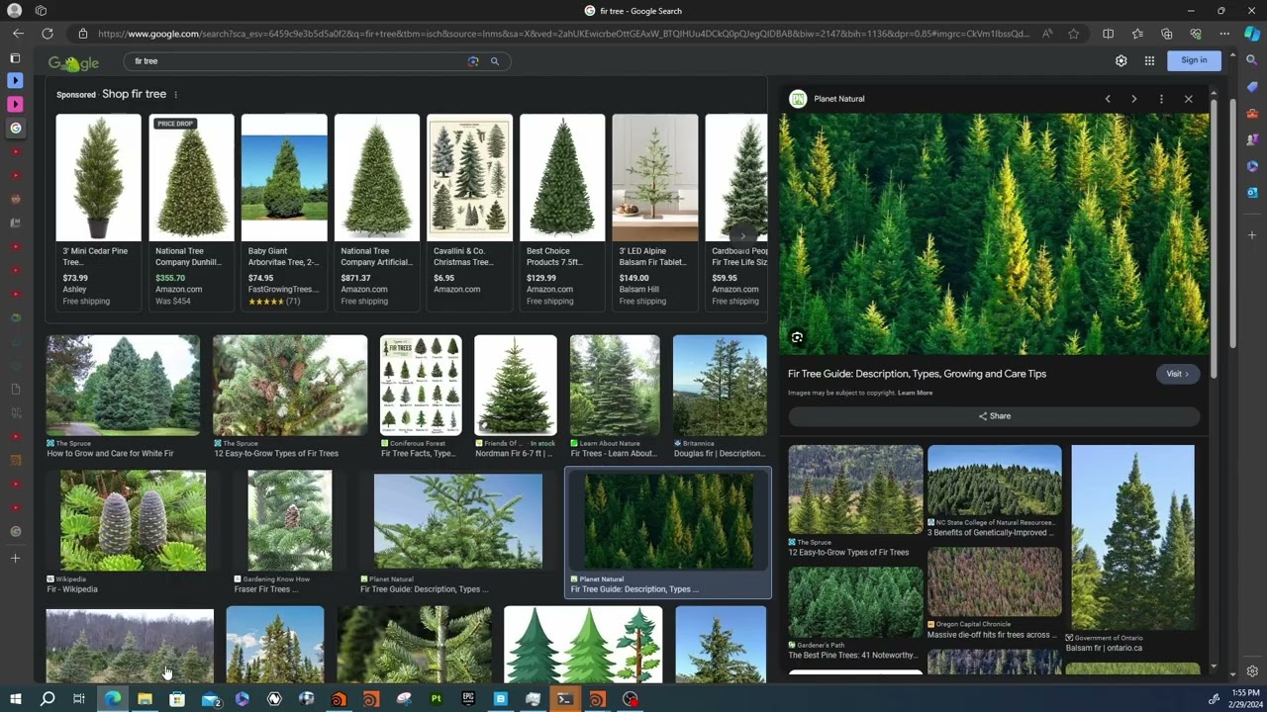The width and height of the screenshot is (1267, 712).
Task: Open the 3 Benefits of Genetically-Improved related image
Action: (994, 481)
